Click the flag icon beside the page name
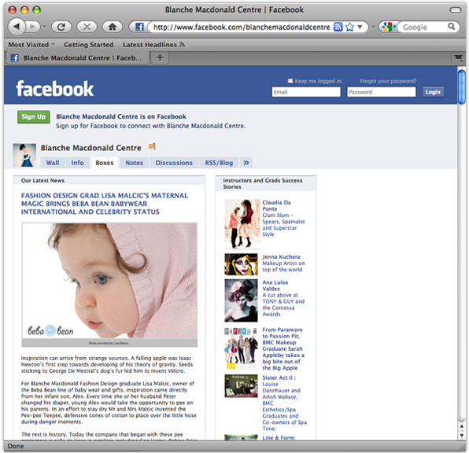 point(152,147)
